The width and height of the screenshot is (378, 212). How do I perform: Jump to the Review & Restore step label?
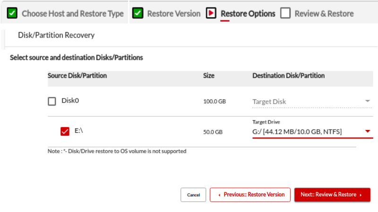tap(324, 14)
